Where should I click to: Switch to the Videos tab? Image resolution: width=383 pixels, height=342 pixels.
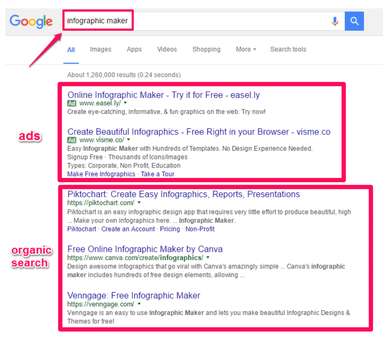[167, 49]
